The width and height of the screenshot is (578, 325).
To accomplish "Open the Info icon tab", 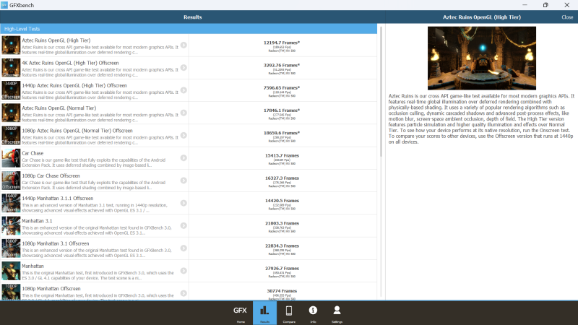I will (x=313, y=313).
